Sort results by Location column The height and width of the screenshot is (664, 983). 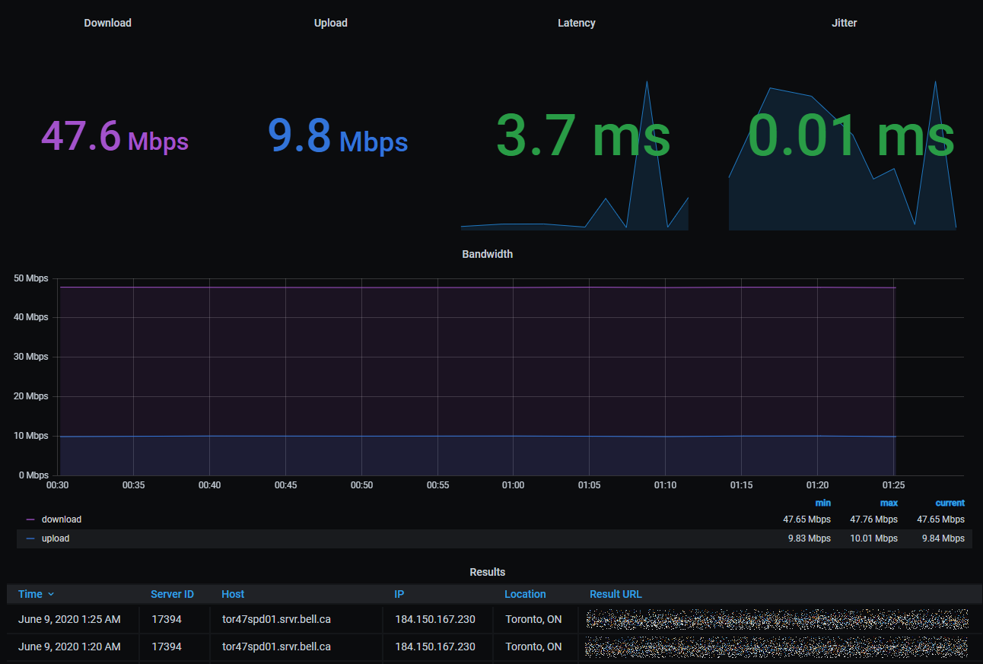point(525,594)
